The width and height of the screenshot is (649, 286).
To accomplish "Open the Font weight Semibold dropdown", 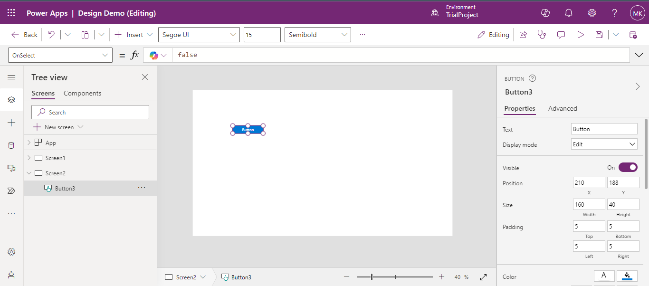I will tap(318, 35).
